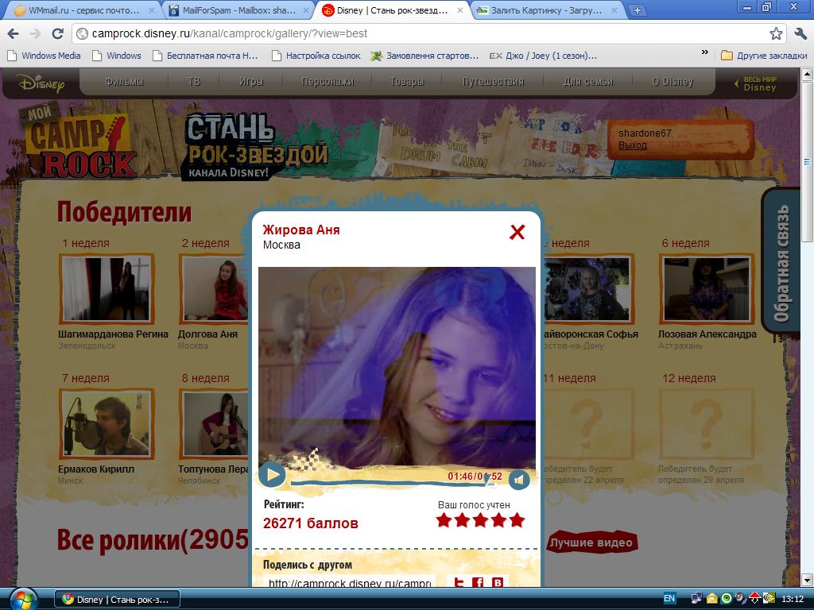Screen dimensions: 814x610
Task: Open the Гайворонская Софья winner thumbnail
Action: click(587, 288)
